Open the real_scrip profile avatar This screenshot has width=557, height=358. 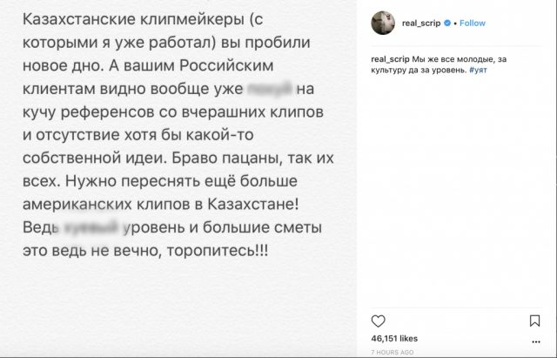pyautogui.click(x=382, y=24)
